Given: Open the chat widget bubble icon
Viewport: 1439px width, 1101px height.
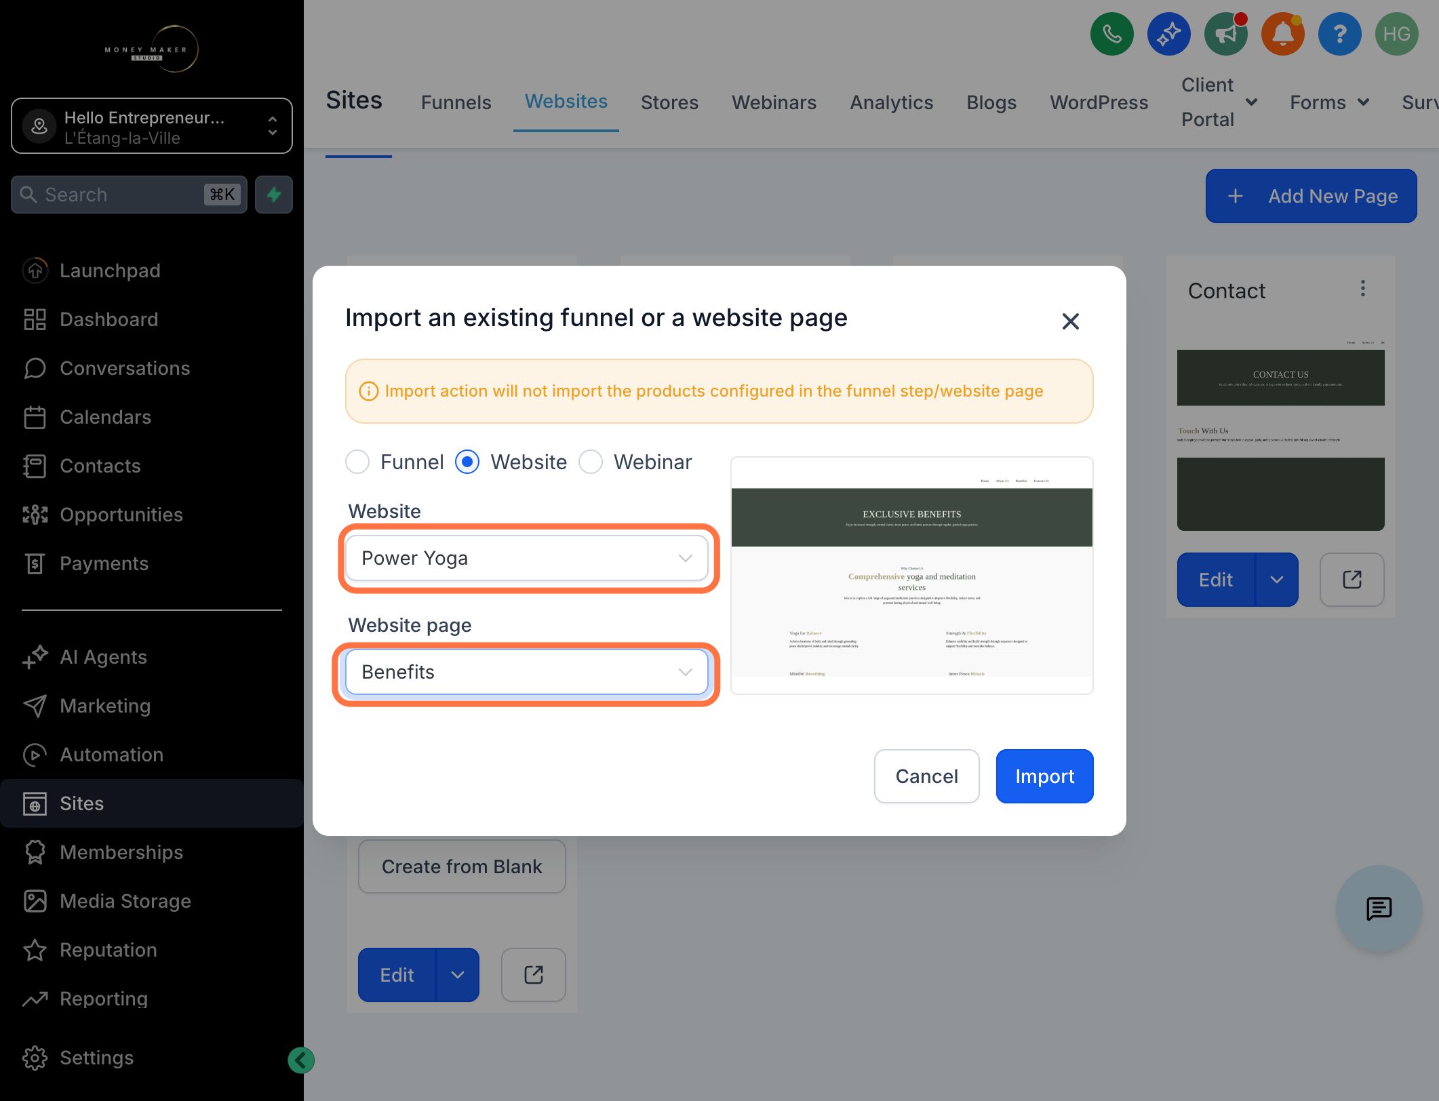Looking at the screenshot, I should pos(1379,908).
